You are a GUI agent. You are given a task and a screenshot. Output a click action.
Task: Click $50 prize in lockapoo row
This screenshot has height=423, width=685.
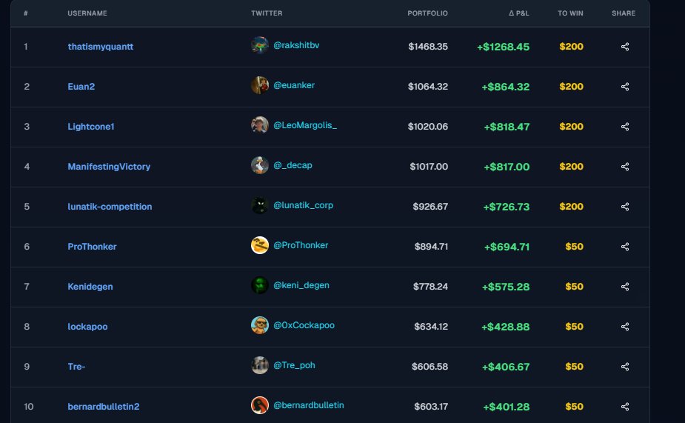coord(574,327)
